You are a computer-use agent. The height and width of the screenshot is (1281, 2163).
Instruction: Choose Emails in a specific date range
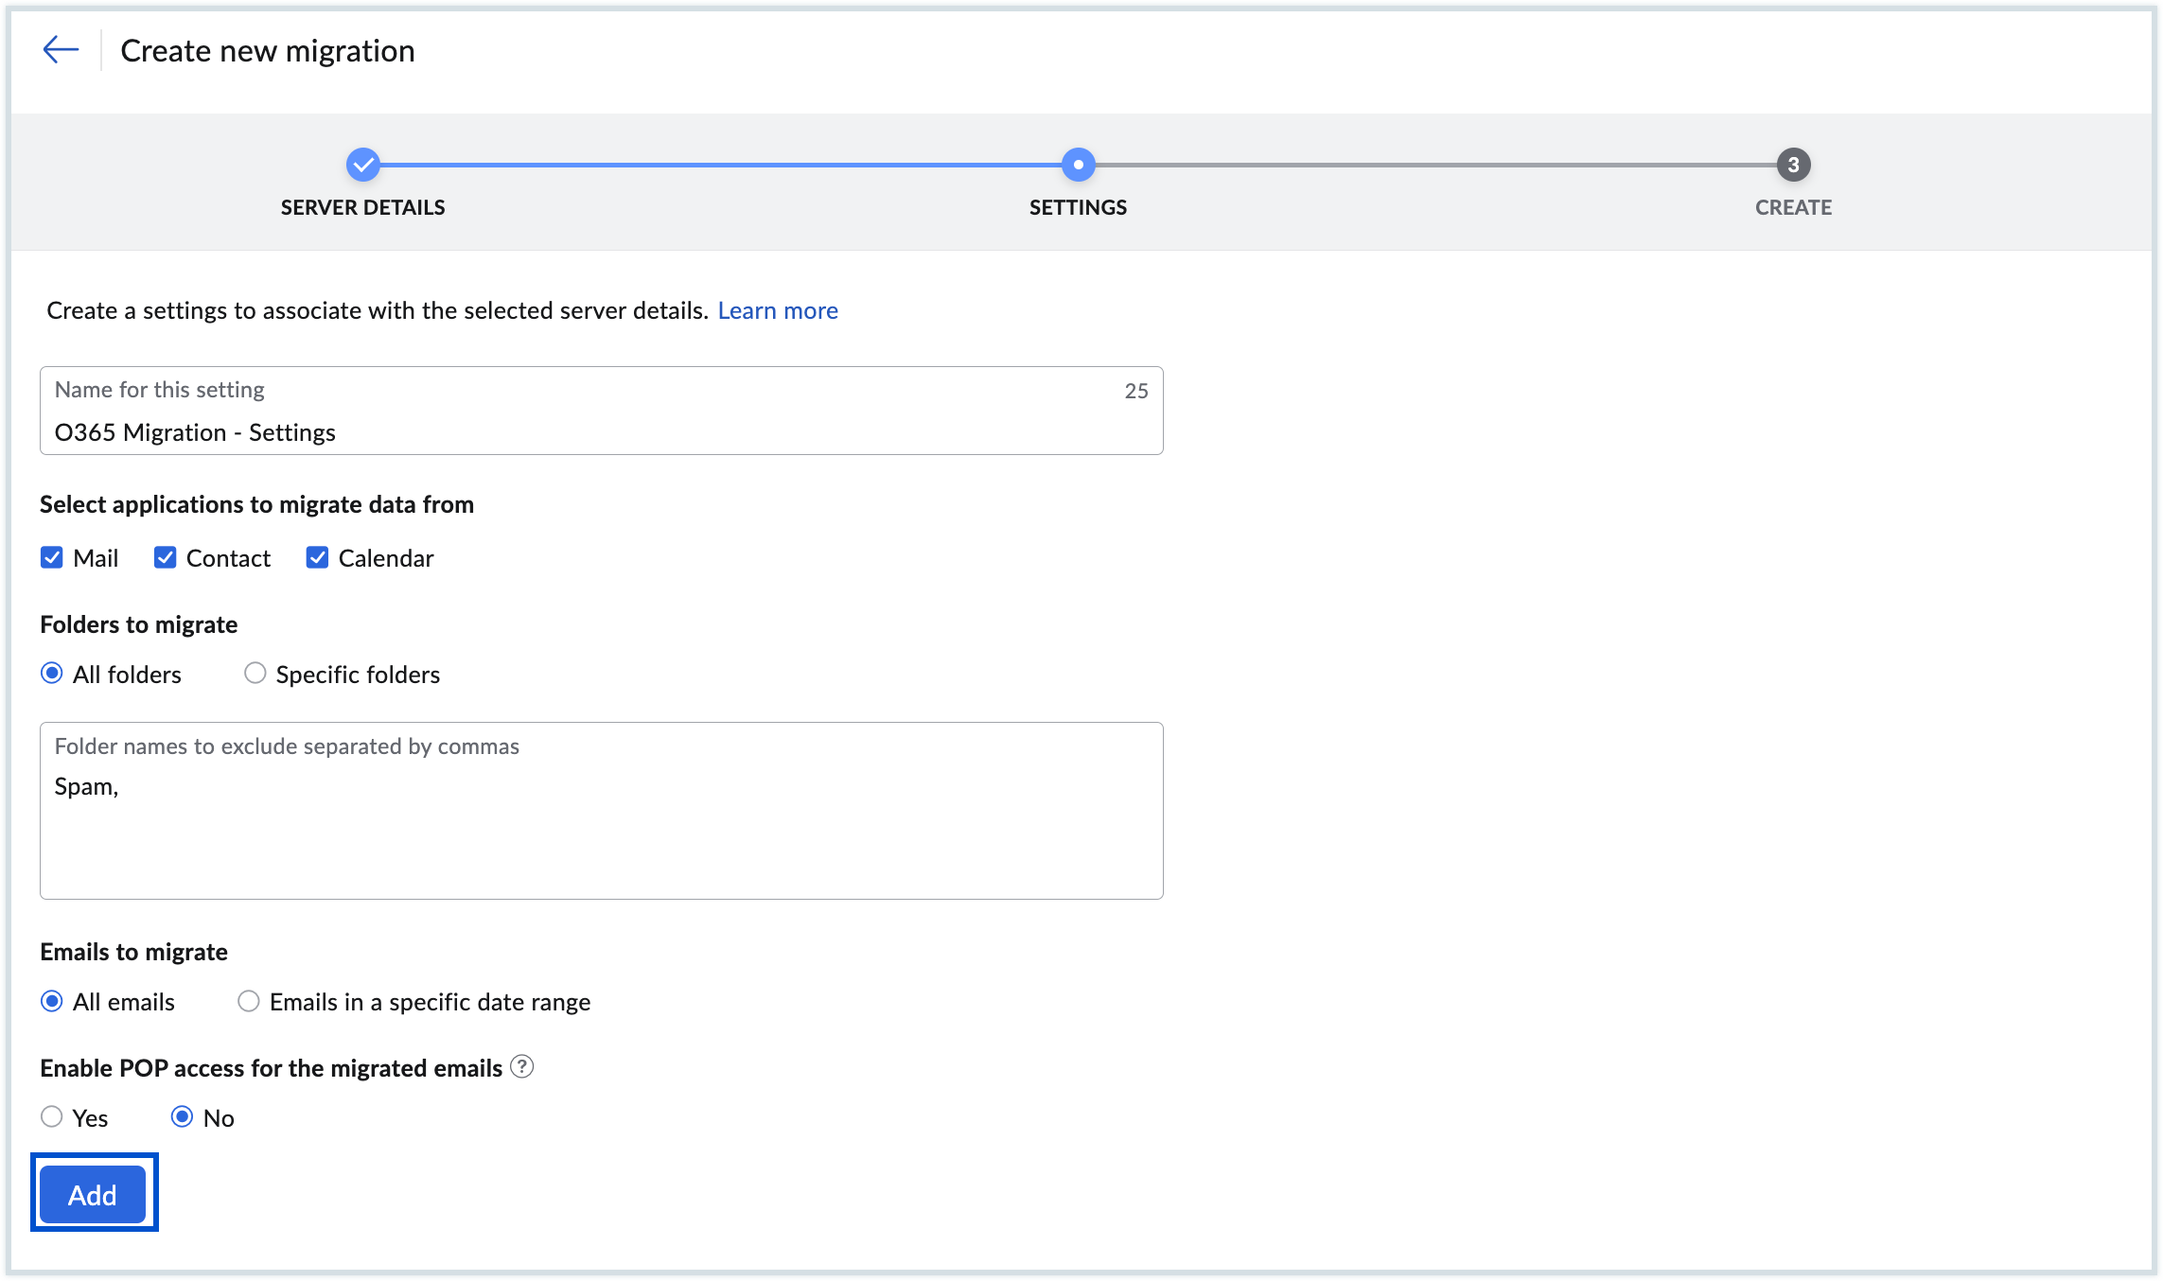(x=249, y=1001)
